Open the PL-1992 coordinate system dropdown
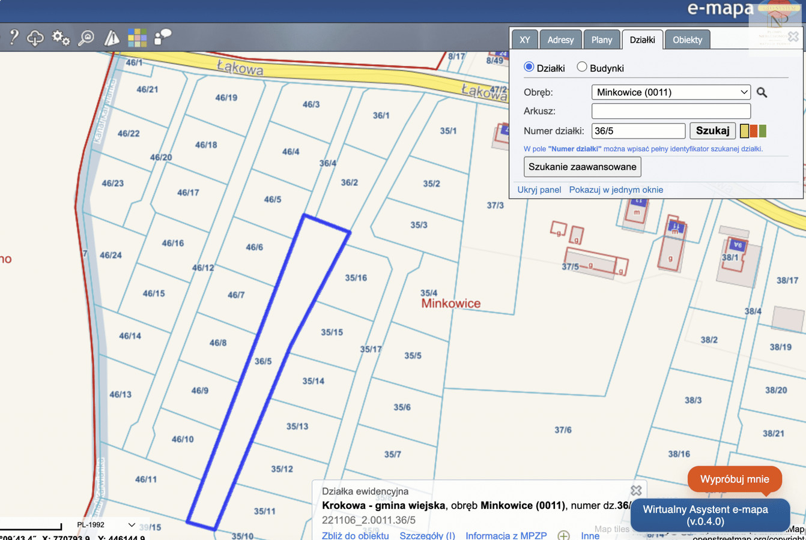 [x=105, y=525]
